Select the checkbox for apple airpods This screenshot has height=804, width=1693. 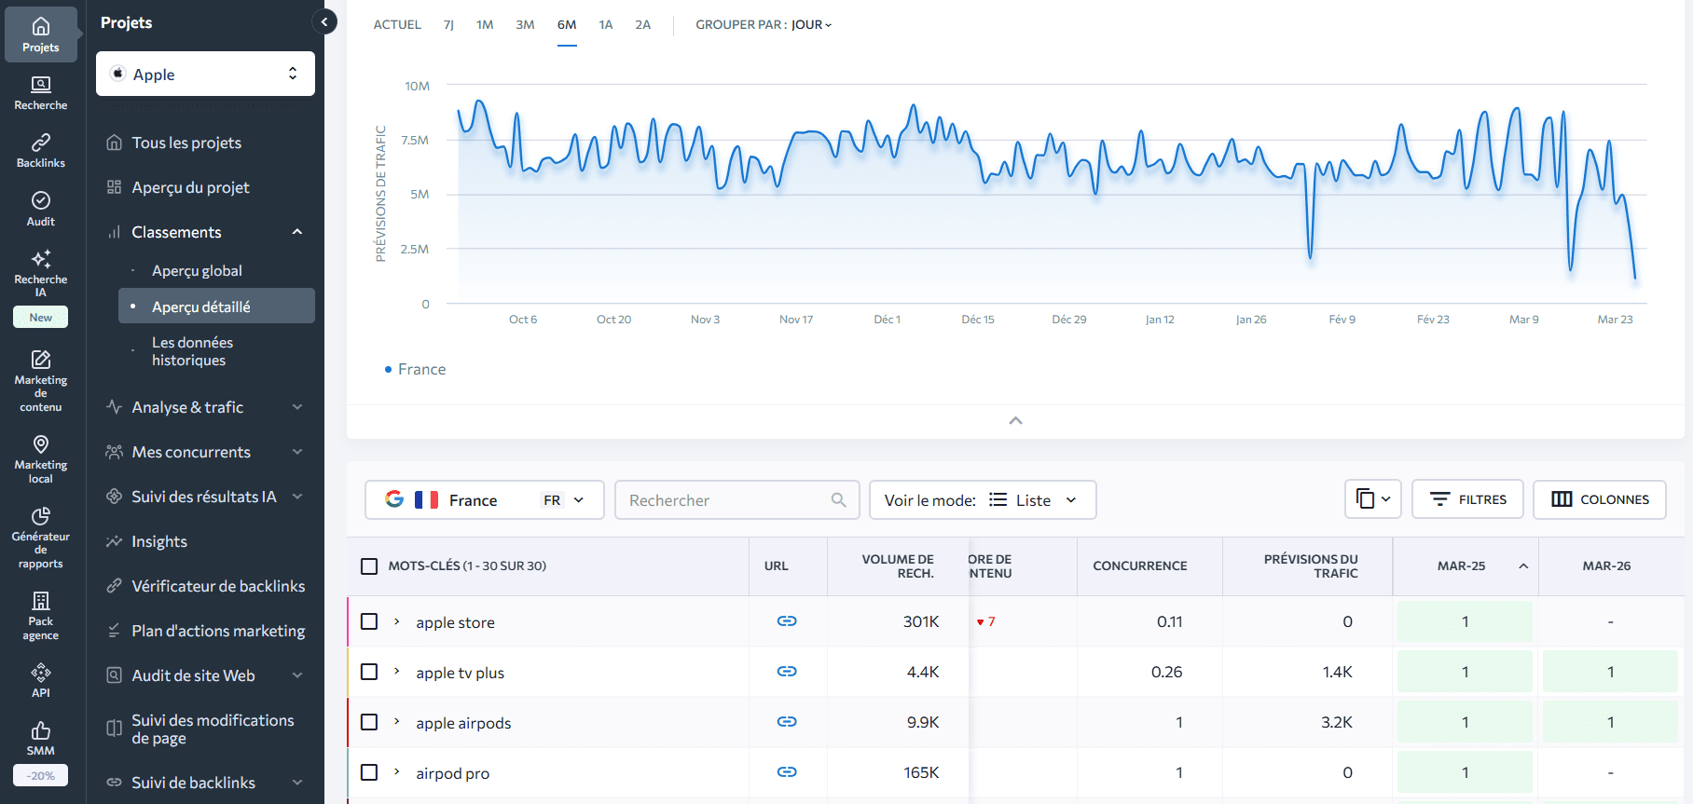tap(369, 722)
